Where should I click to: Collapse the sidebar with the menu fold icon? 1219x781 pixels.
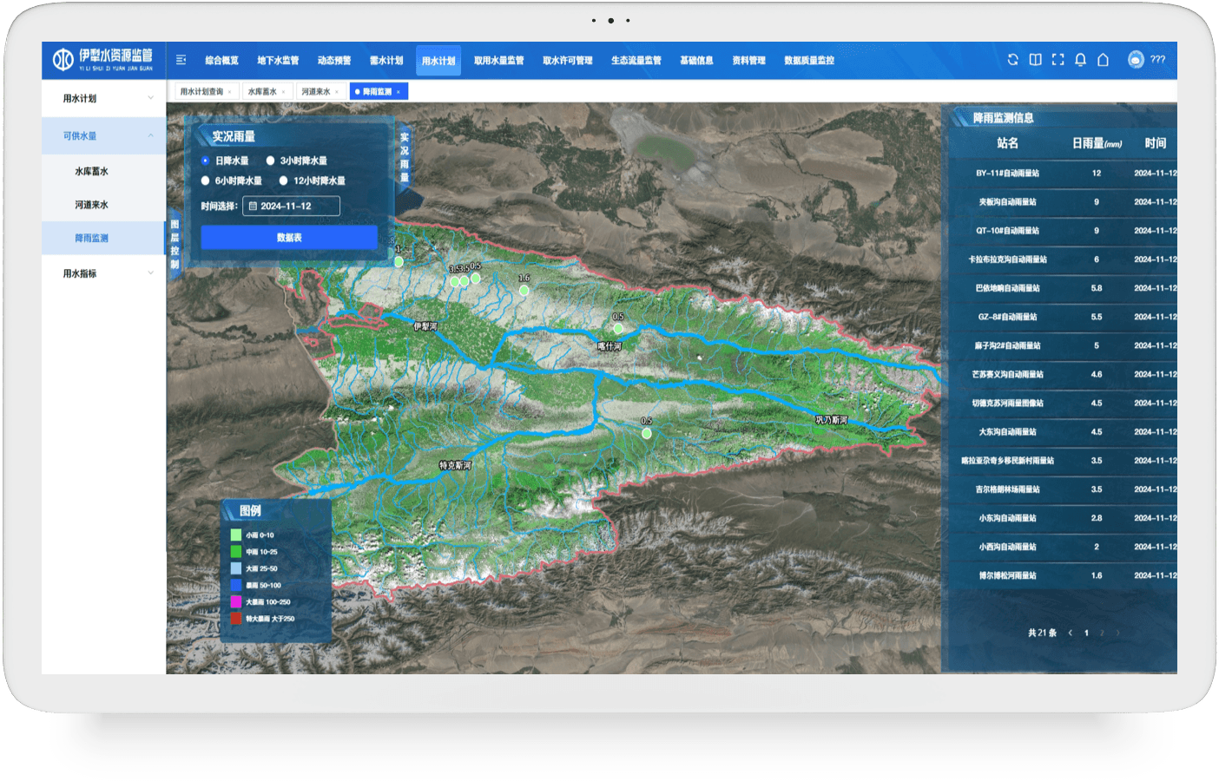[x=181, y=60]
